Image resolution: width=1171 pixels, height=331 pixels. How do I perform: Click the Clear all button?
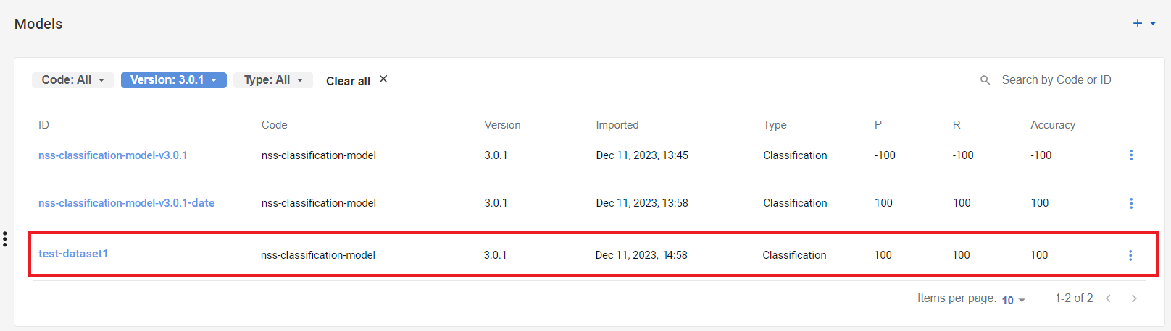[x=348, y=81]
